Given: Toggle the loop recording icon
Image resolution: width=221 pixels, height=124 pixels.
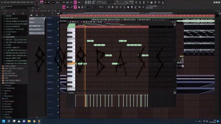Looking at the screenshot, I should pyautogui.click(x=79, y=2).
